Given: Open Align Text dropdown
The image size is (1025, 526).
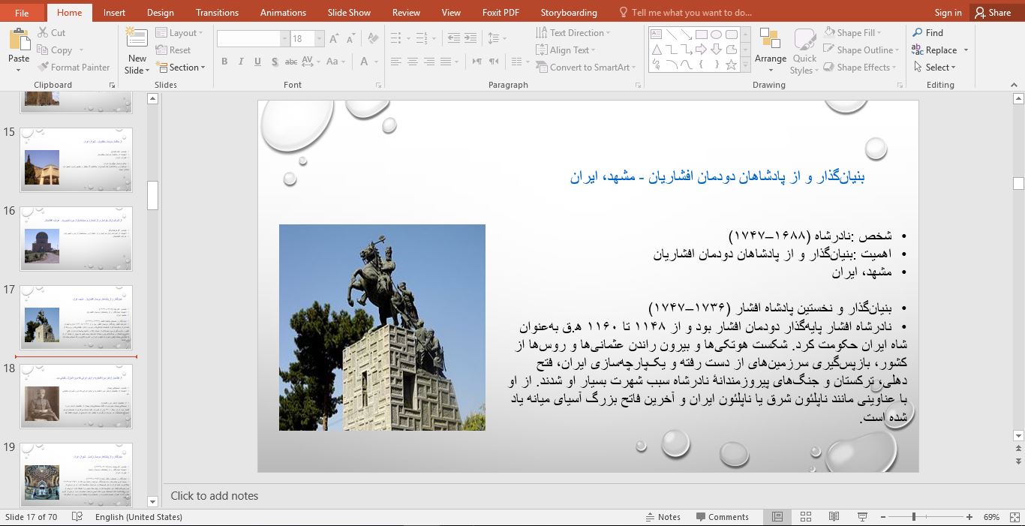Looking at the screenshot, I should pyautogui.click(x=566, y=50).
